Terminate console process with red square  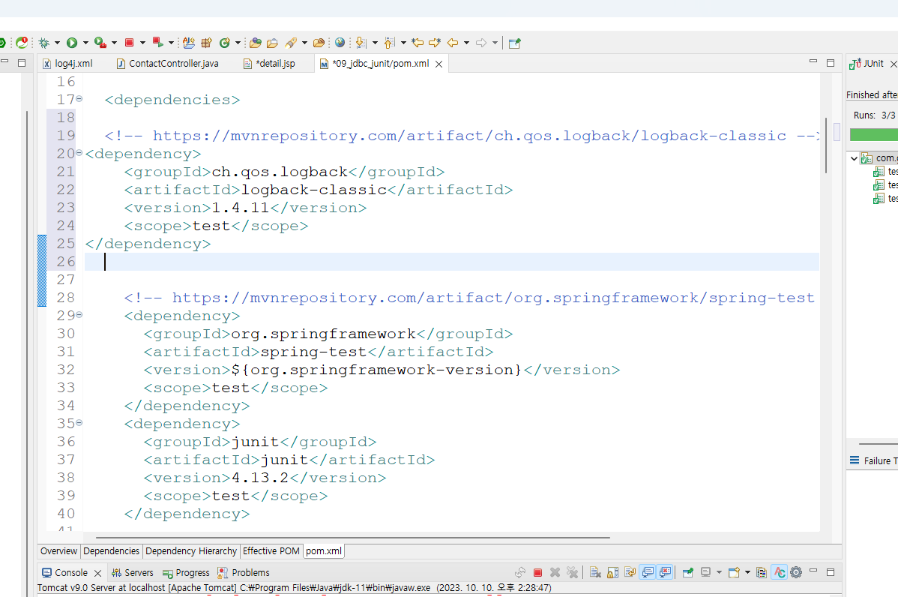coord(537,572)
